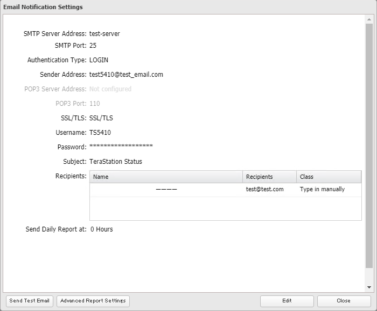Click the scrollbar down arrow
Screen dimensions: 377x311
click(369, 288)
